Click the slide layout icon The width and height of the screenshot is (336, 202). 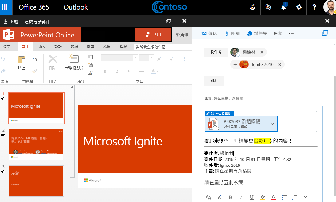(x=90, y=57)
